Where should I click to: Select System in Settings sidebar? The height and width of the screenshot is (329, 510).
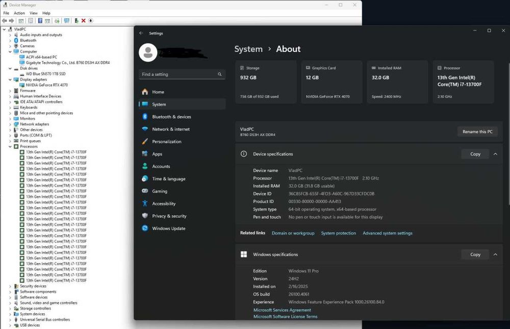[182, 104]
